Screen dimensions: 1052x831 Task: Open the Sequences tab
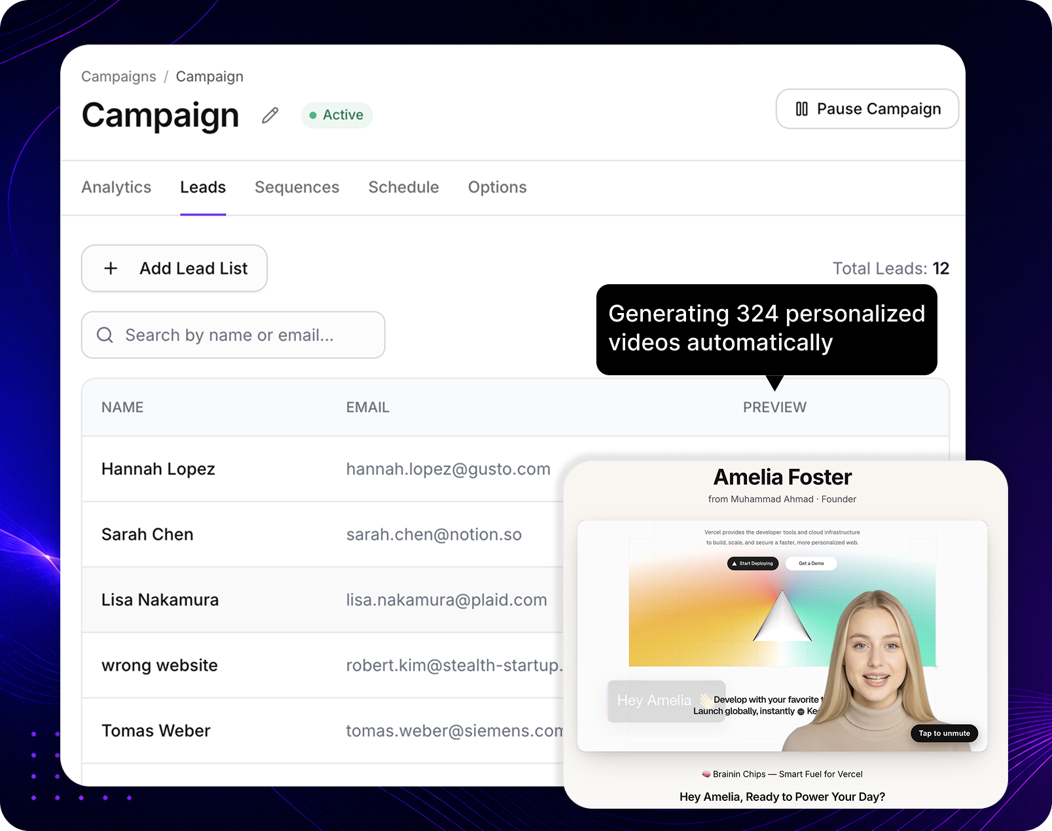(x=297, y=187)
